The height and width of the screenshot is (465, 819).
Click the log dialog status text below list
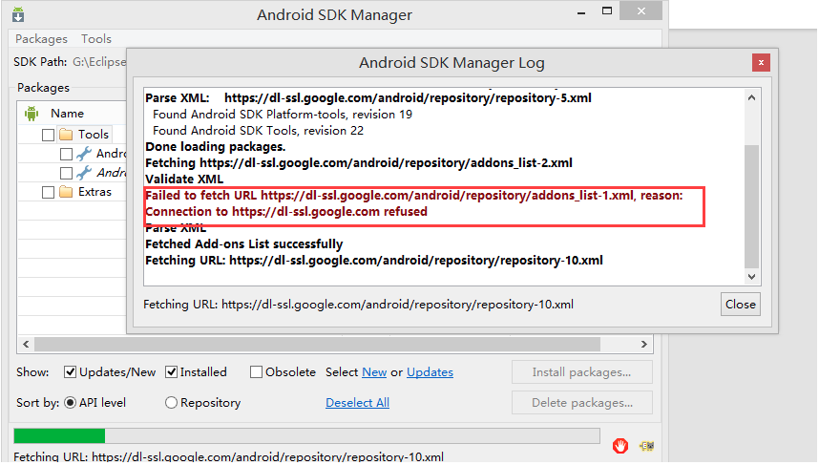[x=358, y=305]
